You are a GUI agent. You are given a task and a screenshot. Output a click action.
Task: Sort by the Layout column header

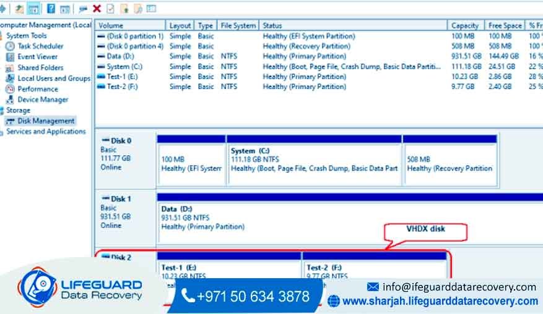(180, 25)
